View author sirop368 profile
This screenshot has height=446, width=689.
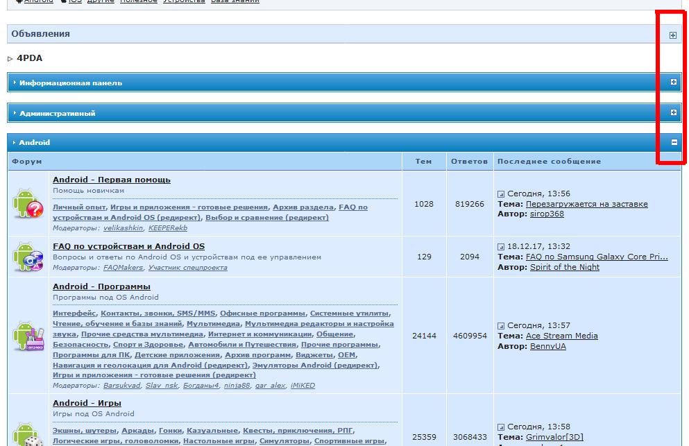point(547,214)
